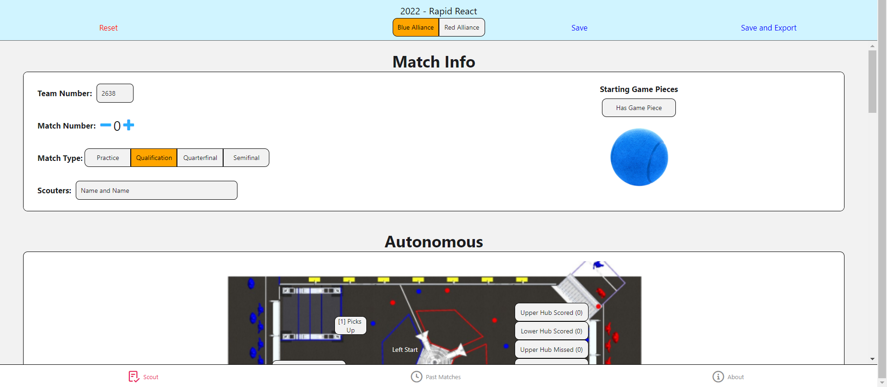
Task: Increment Lower Hub Scored counter
Action: tap(552, 331)
